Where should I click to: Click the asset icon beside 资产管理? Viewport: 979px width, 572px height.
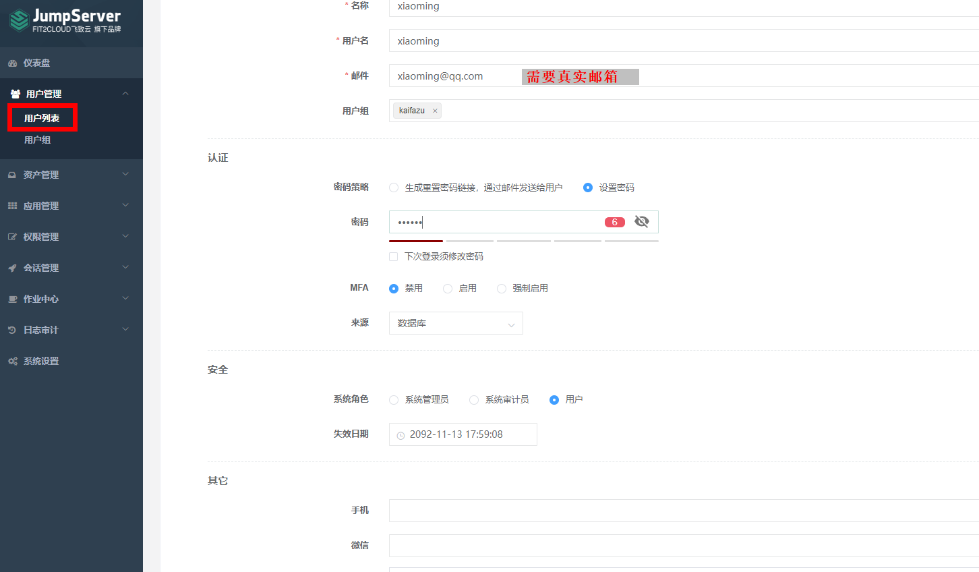pos(12,175)
